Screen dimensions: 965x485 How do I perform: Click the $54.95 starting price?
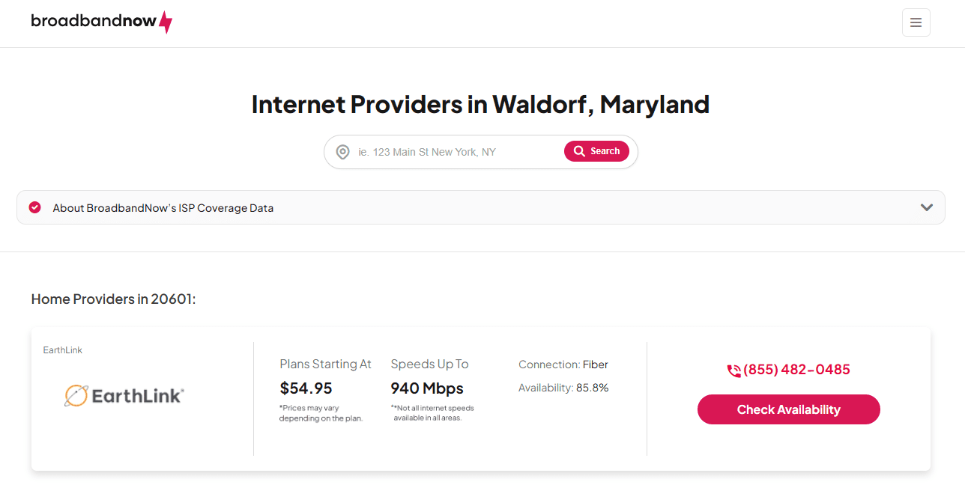pyautogui.click(x=306, y=388)
